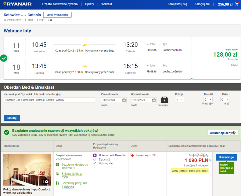Open the Dorośli adults dropdown
Viewport: 241px width, 196px height.
(x=208, y=100)
